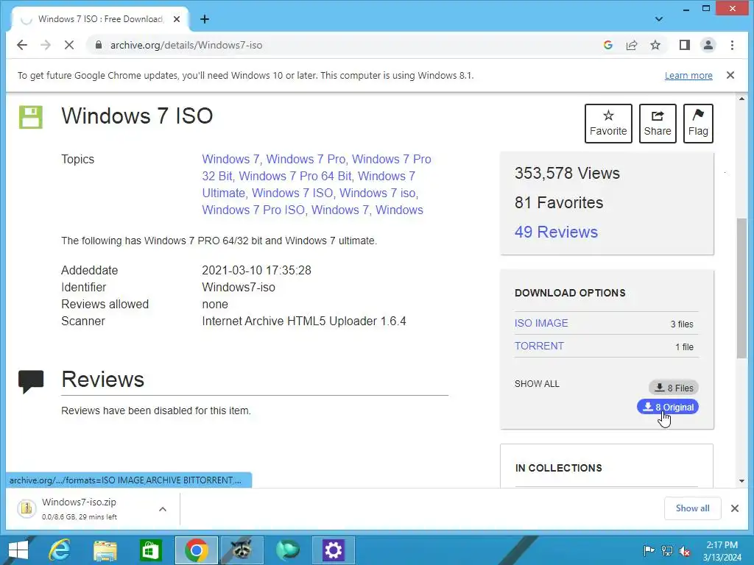Click the site lock icon
This screenshot has width=754, height=565.
[99, 45]
